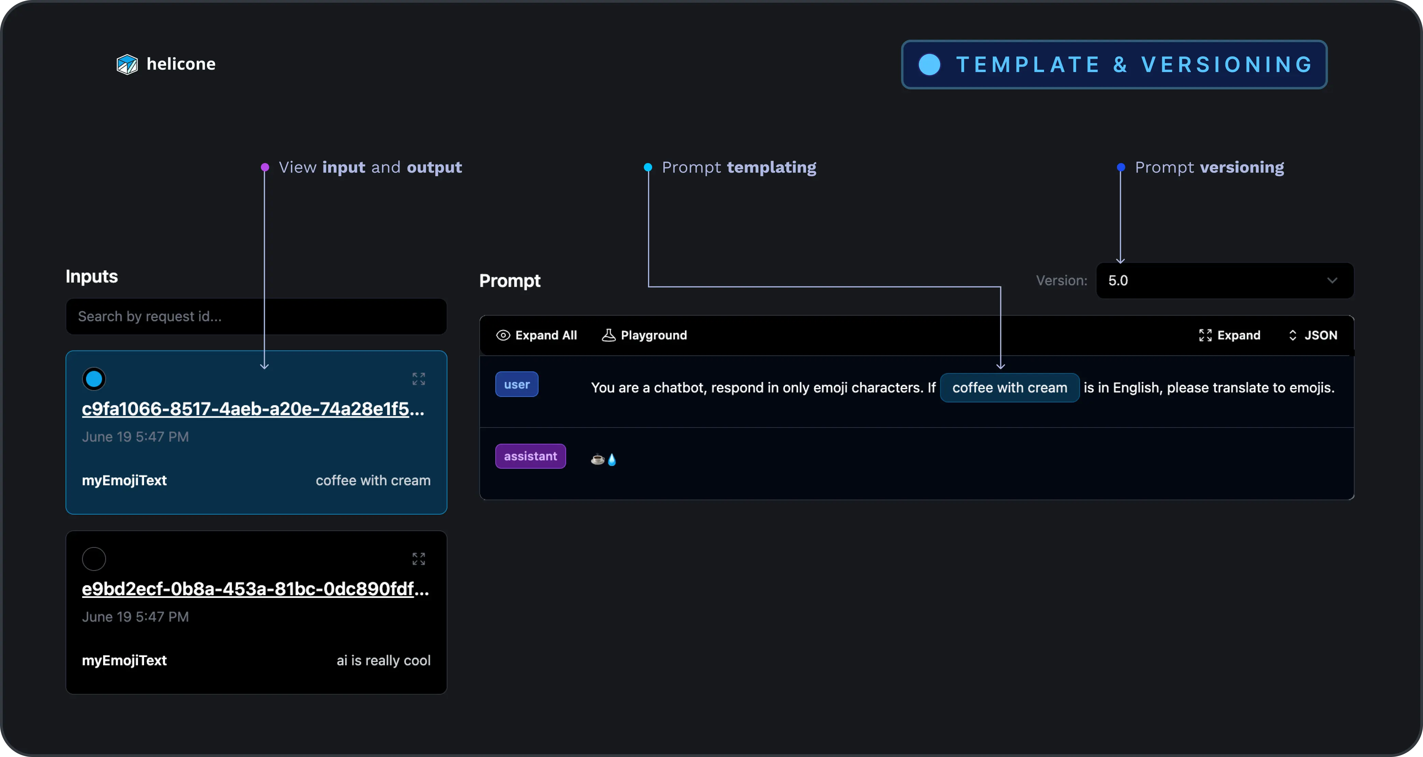Toggle the JSON view button
The image size is (1423, 757).
coord(1312,335)
